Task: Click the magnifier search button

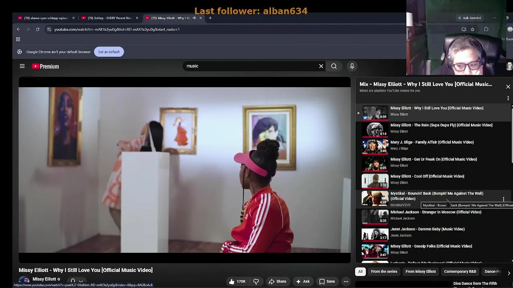Action: point(334,66)
